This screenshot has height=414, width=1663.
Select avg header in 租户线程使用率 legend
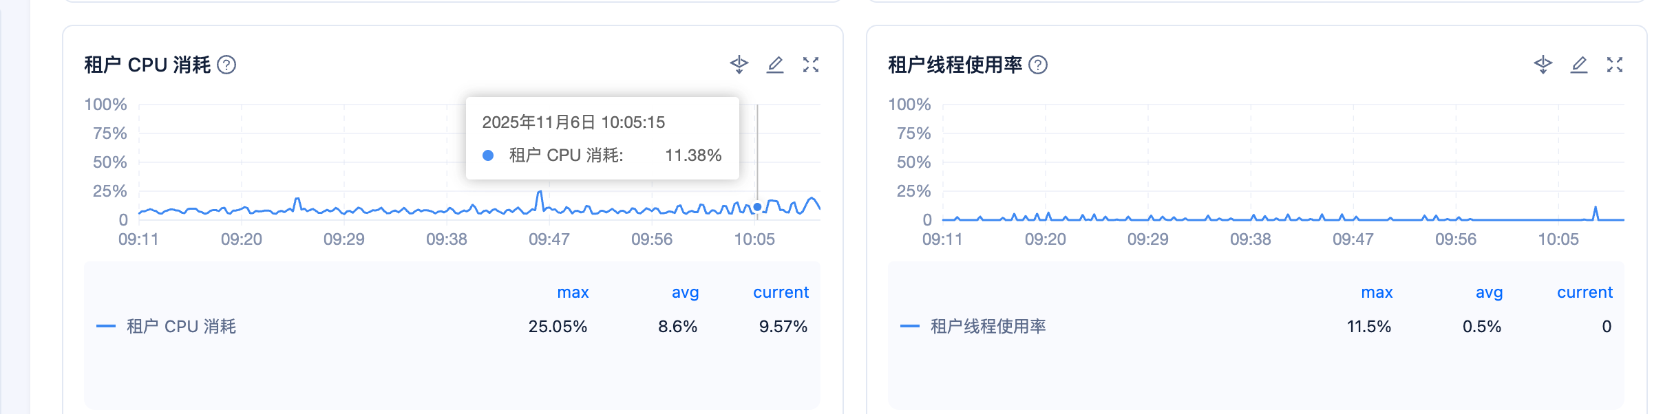pos(1489,292)
